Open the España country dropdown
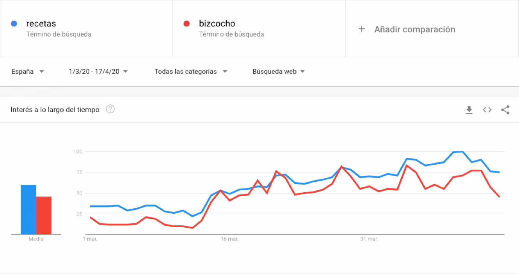Image resolution: width=519 pixels, height=274 pixels. click(27, 72)
